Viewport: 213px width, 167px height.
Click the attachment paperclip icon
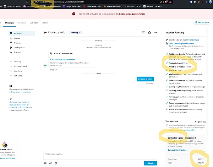(50, 163)
